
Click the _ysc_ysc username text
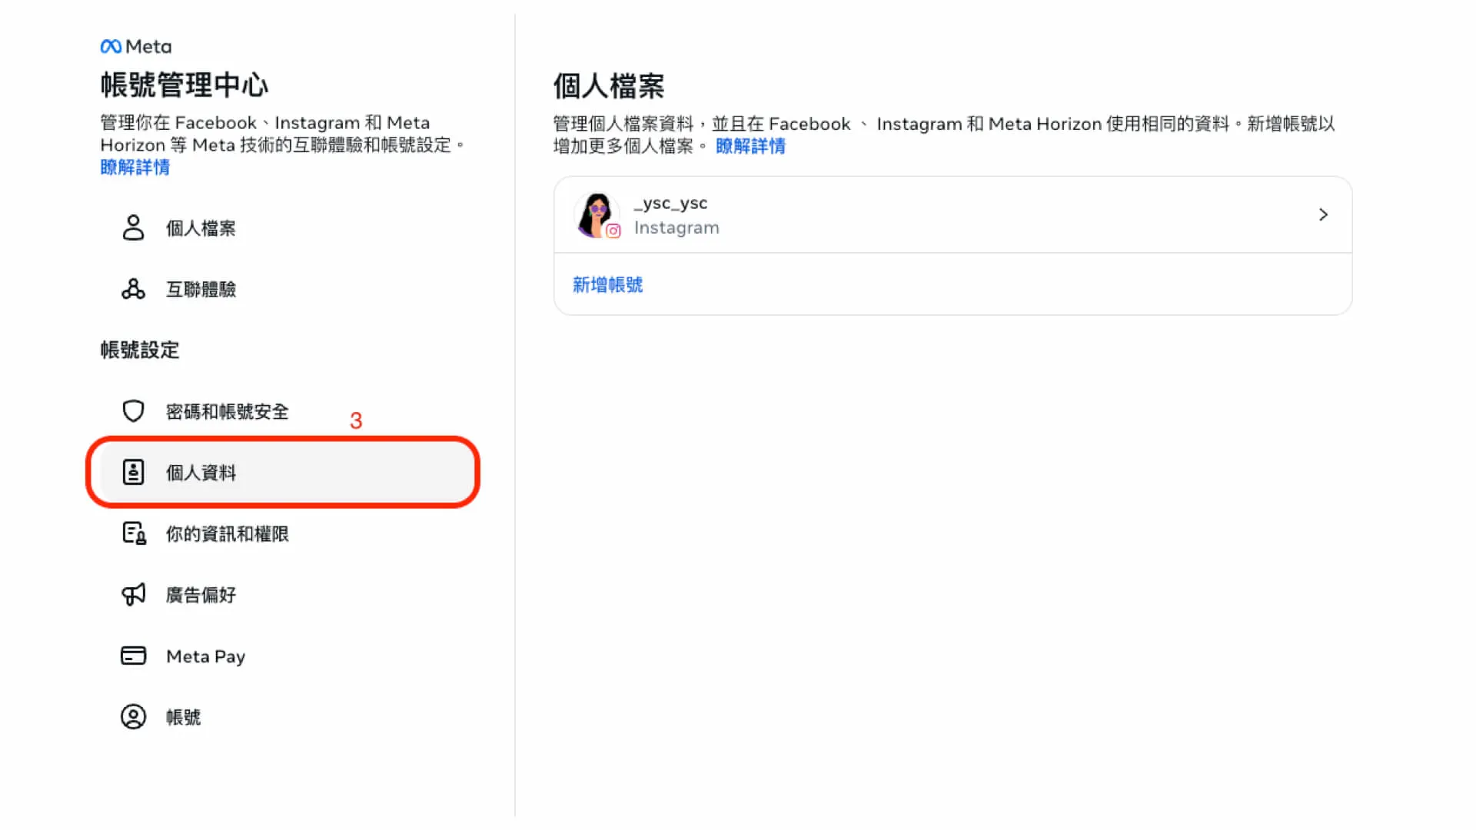coord(670,203)
